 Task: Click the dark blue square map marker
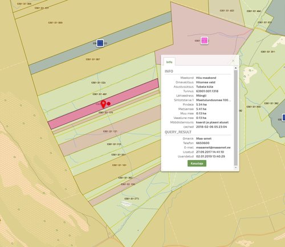[100, 43]
